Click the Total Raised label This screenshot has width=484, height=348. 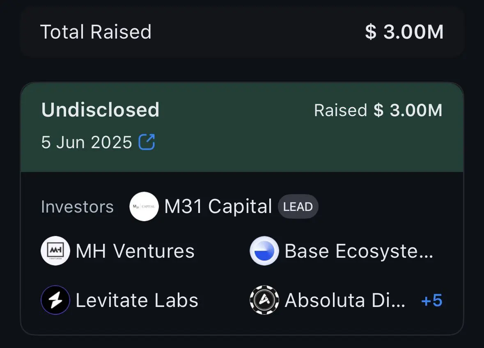tap(96, 32)
